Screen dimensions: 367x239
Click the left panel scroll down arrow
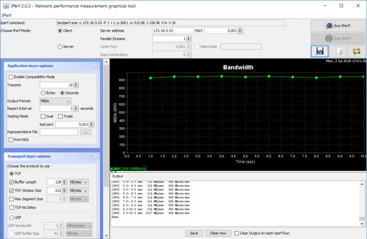coord(106,236)
